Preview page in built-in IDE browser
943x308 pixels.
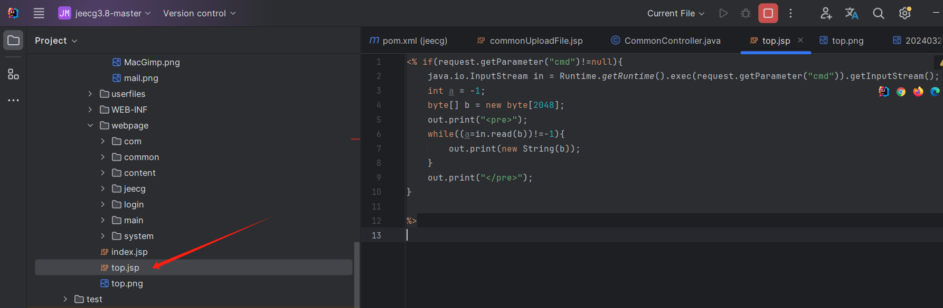coord(883,92)
